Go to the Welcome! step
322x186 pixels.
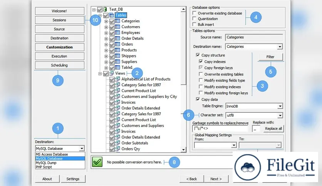coord(60,11)
